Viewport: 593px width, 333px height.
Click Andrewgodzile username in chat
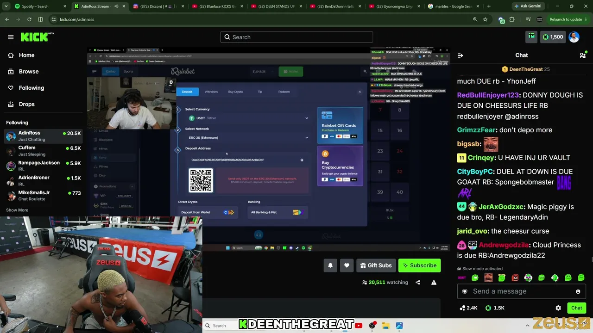click(504, 245)
